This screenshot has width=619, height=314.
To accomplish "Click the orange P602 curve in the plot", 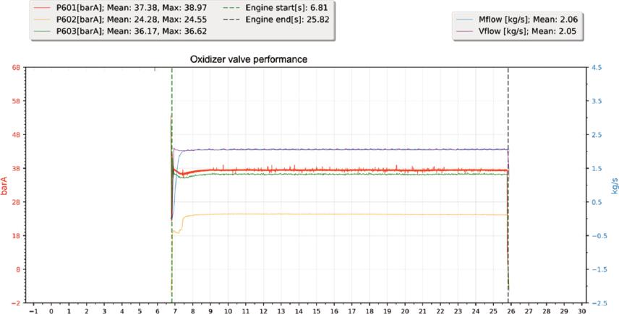I will point(325,214).
